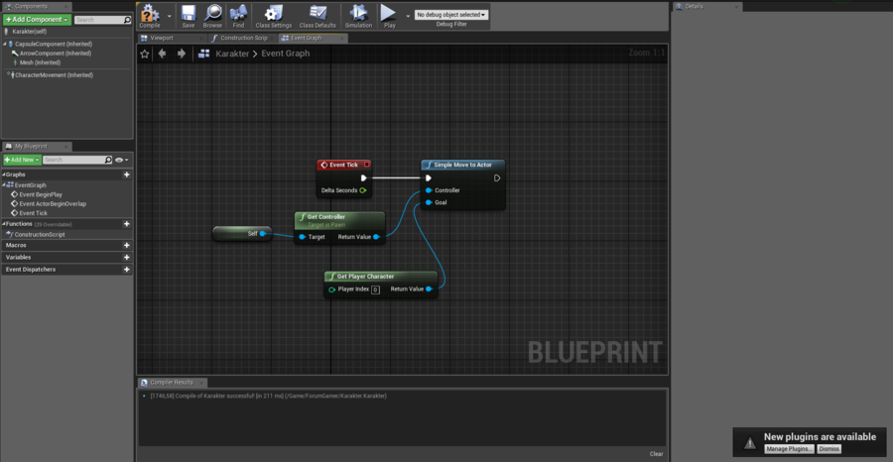Expand the Variables section
893x462 pixels.
(18, 257)
